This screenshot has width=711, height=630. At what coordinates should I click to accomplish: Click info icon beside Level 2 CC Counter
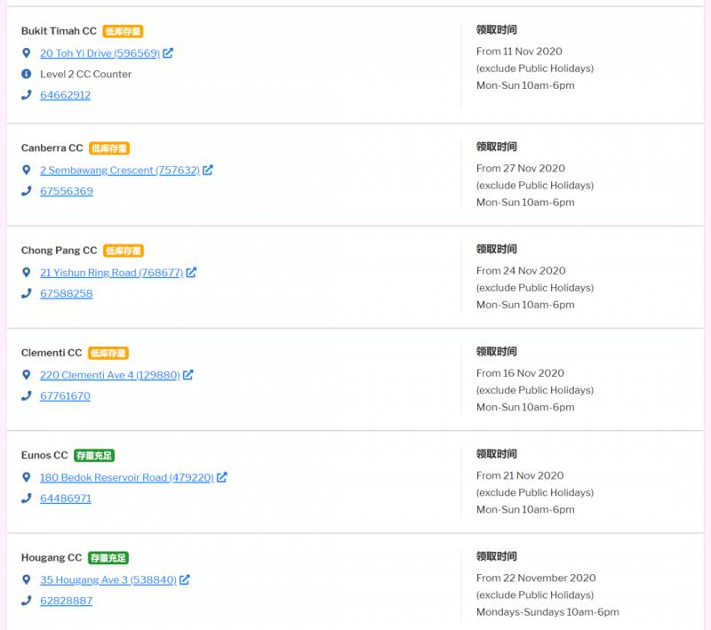pos(27,74)
